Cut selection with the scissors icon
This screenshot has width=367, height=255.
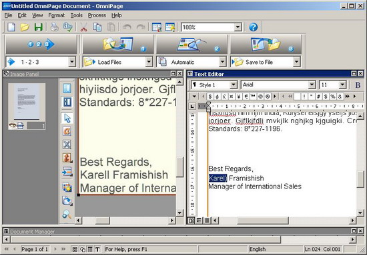(x=83, y=27)
